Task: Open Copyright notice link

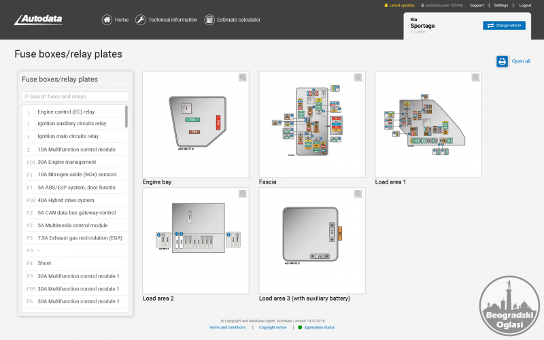Action: (x=273, y=327)
